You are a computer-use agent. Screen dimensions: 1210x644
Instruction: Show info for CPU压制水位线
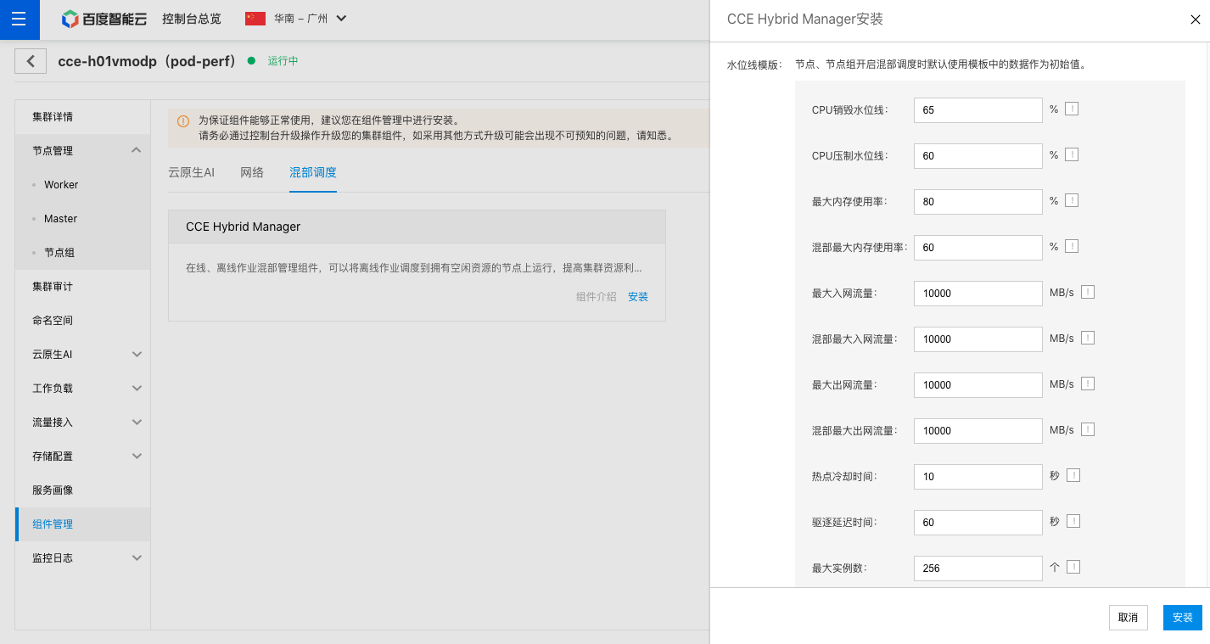point(1072,155)
